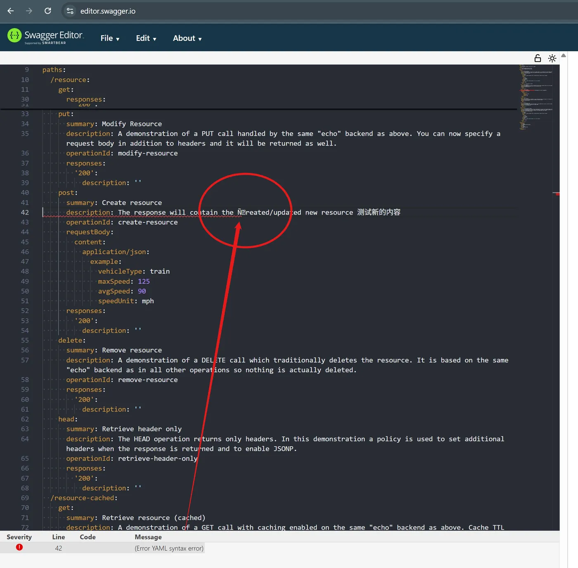Click the scrollbar up arrow at top right
Viewport: 578px width, 568px height.
click(564, 55)
